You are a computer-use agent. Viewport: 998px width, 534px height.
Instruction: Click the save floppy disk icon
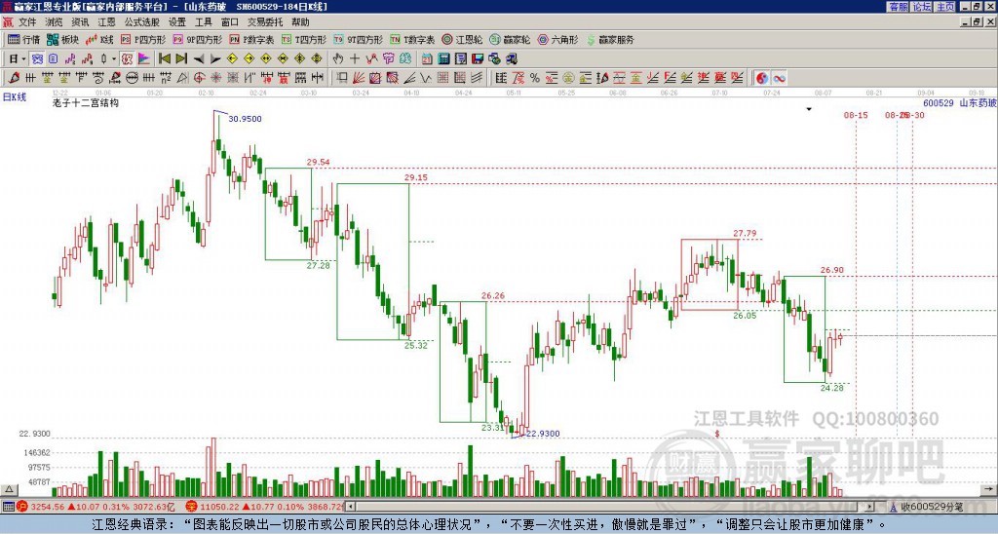pos(478,58)
